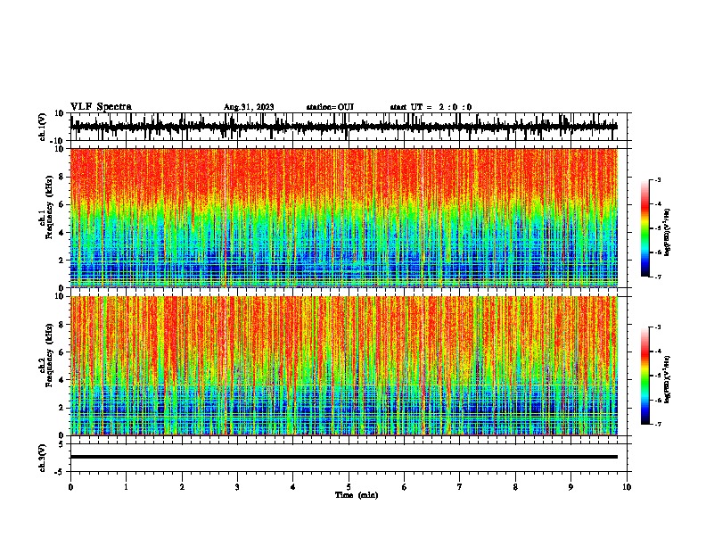
Task: Click the "Aug.31, 2023" date label
Action: coord(249,107)
